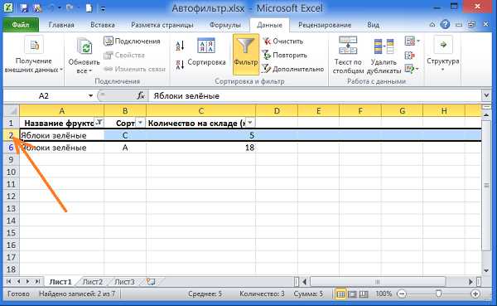Click Save icon in quick access toolbar
The height and width of the screenshot is (306, 497).
point(24,7)
